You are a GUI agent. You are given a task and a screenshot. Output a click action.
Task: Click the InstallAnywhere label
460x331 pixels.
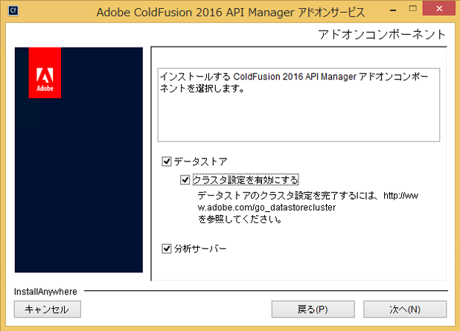click(x=45, y=291)
